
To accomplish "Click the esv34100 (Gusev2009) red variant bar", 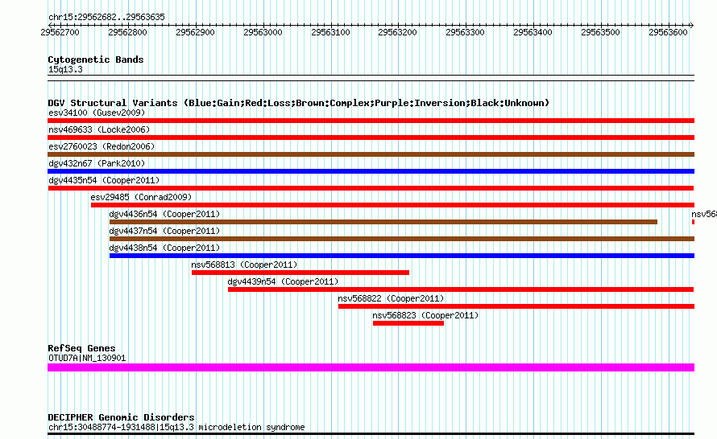I will pyautogui.click(x=371, y=121).
